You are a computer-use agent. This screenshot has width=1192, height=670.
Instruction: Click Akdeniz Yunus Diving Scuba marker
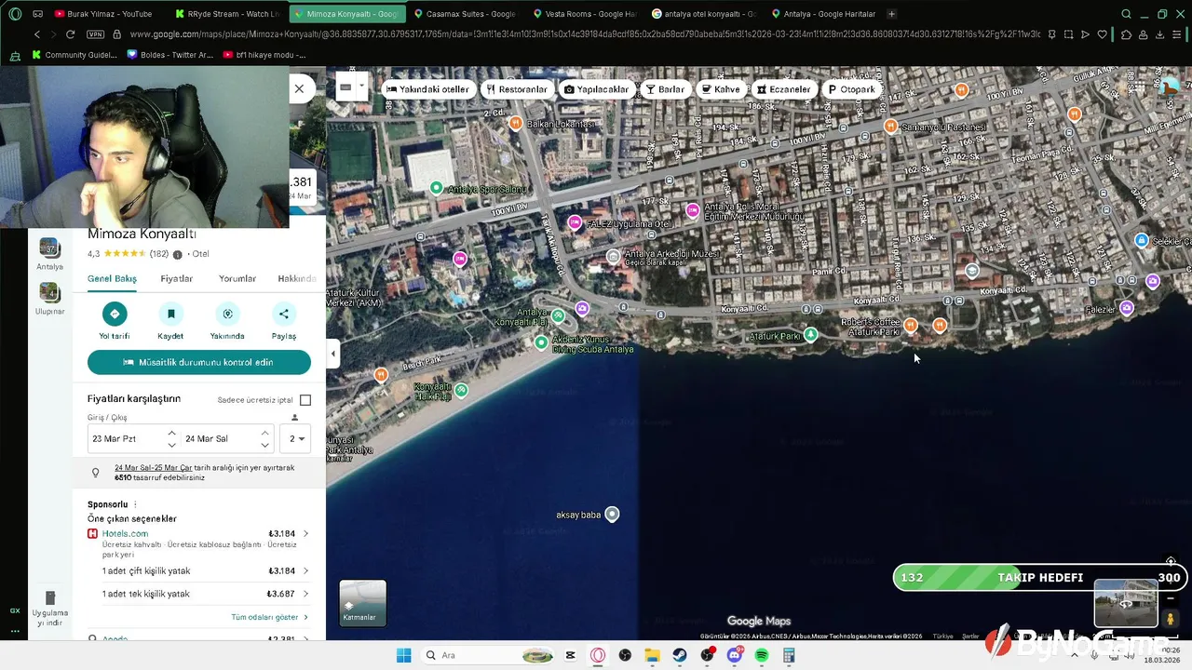541,342
